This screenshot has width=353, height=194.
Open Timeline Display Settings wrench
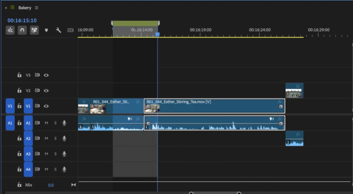pos(58,30)
